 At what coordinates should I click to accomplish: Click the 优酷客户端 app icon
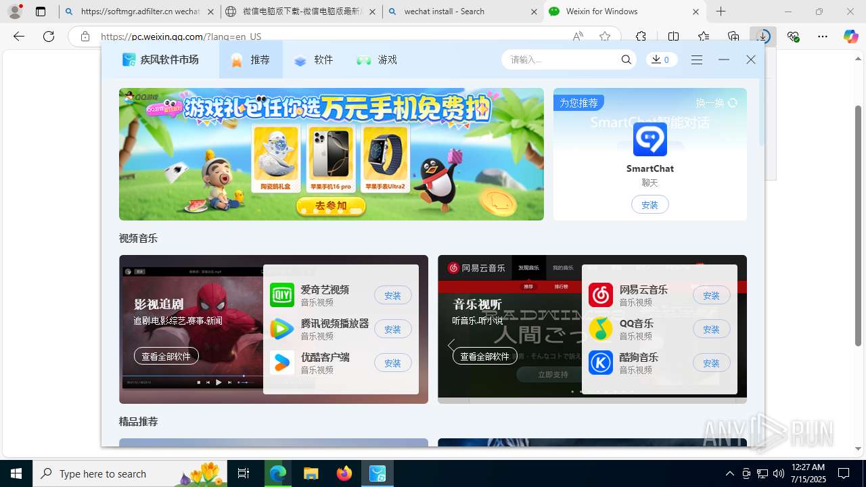coord(282,363)
